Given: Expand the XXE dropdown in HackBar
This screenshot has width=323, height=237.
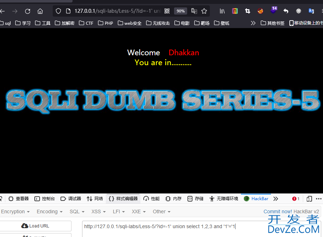Looking at the screenshot, I should point(139,211).
